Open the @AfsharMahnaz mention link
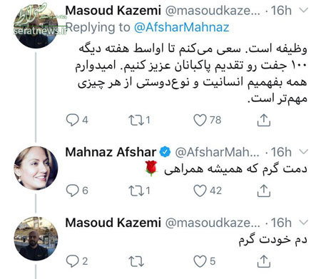 (x=182, y=27)
